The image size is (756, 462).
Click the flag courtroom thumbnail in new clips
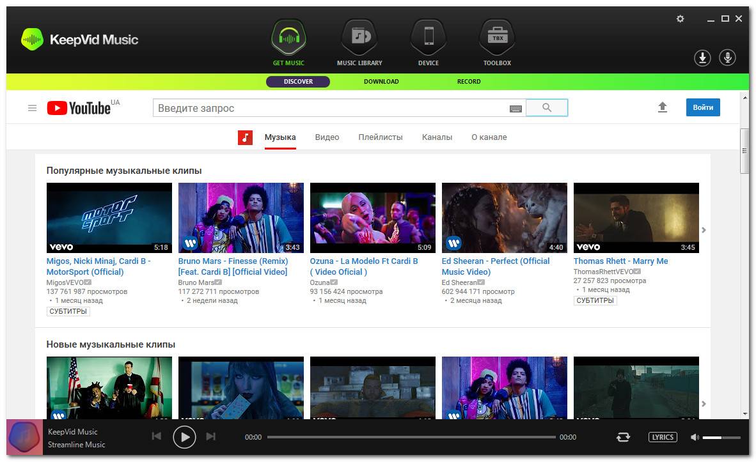click(109, 388)
